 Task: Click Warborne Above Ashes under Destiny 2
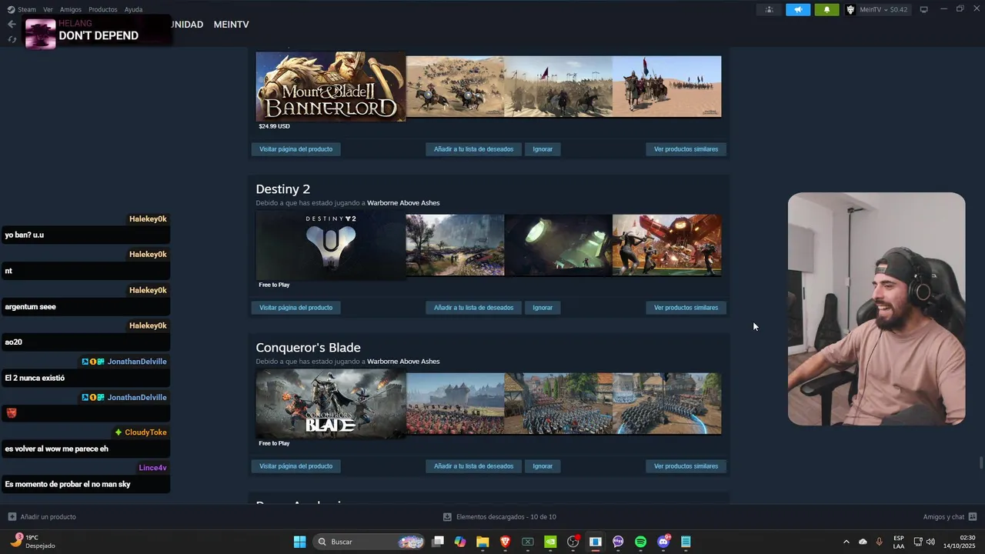[x=403, y=203]
